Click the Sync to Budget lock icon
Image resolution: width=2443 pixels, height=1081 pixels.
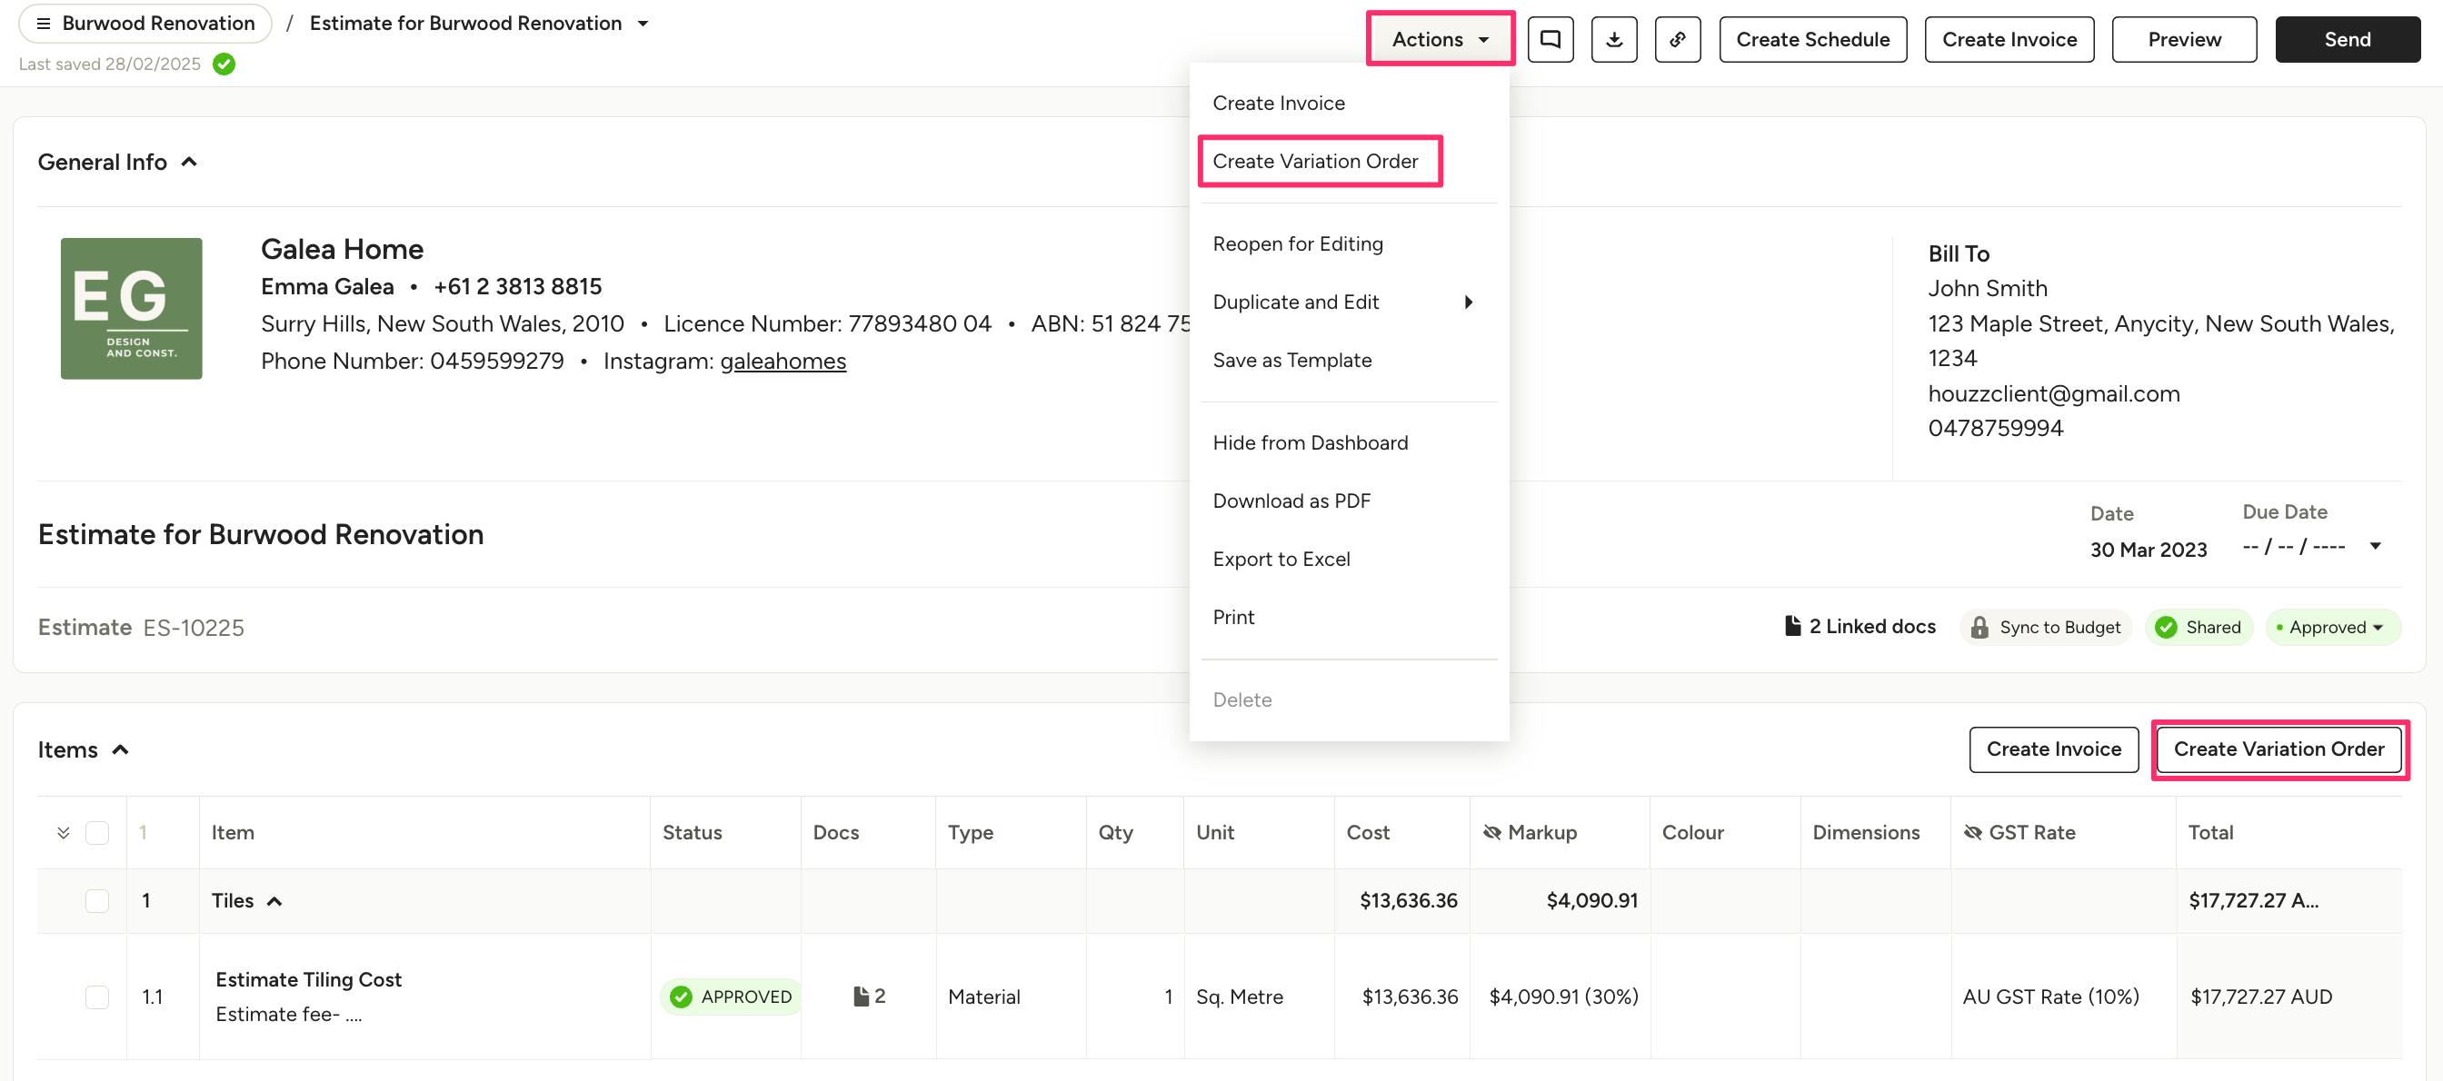[1979, 627]
